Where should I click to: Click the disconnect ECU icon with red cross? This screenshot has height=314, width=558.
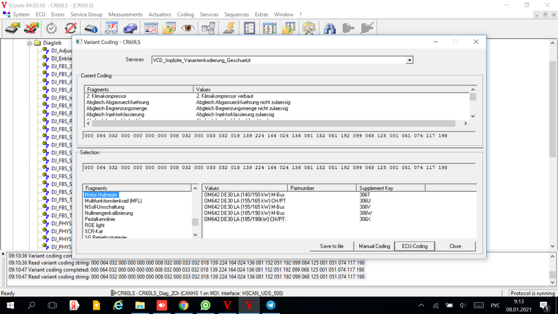[x=31, y=28]
